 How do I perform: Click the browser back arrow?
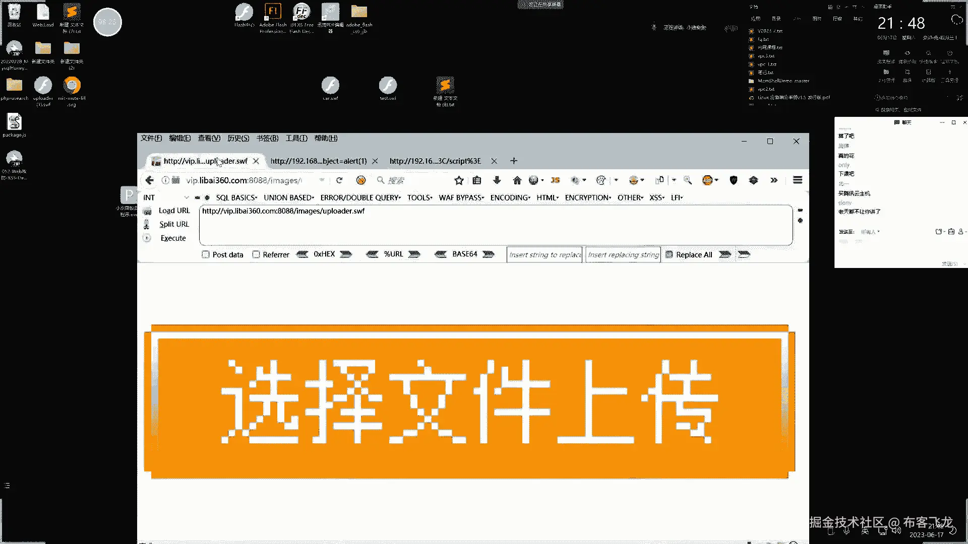click(x=149, y=180)
